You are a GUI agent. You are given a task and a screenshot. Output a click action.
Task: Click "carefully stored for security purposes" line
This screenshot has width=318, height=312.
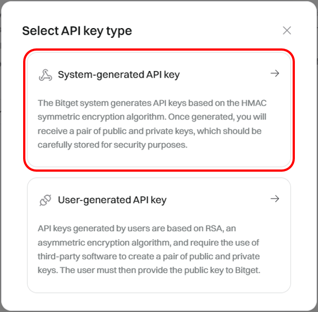click(112, 145)
